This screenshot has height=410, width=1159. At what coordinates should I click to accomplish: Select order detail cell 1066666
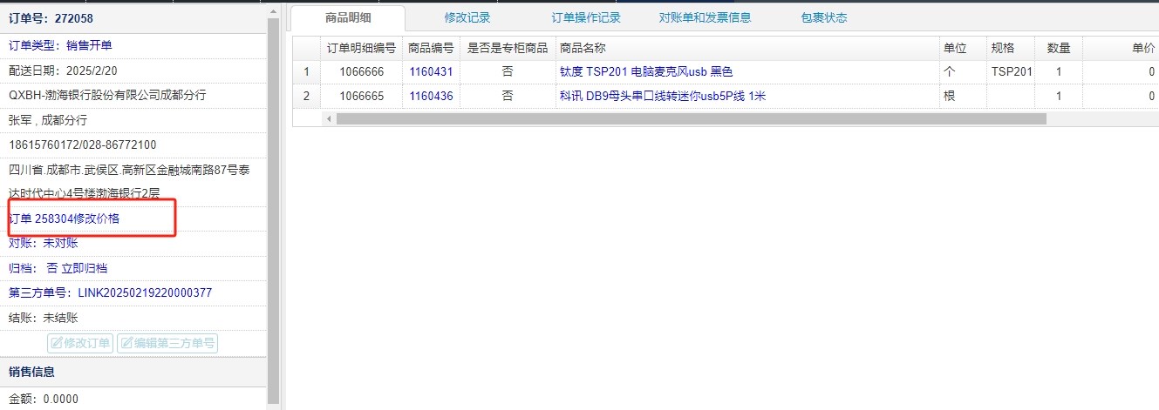[361, 71]
